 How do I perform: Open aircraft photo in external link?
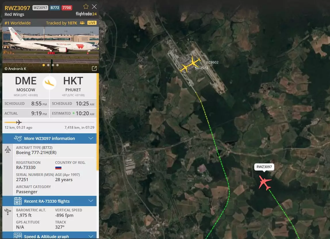pos(94,69)
